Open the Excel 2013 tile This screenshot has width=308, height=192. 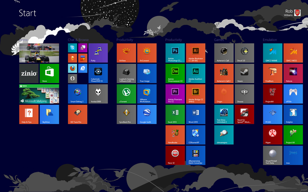coord(175,115)
